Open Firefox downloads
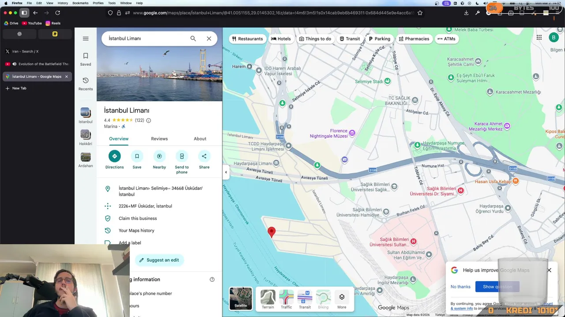Screen dimensions: 565x317 click(x=466, y=13)
